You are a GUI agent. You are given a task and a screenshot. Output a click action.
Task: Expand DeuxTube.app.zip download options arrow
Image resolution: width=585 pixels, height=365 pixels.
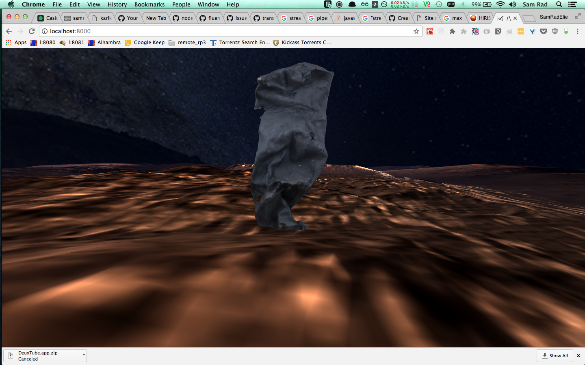pyautogui.click(x=84, y=355)
